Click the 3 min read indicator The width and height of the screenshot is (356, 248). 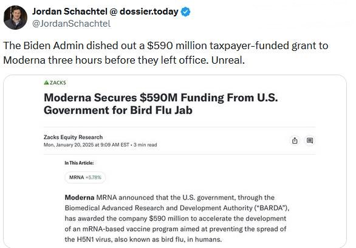[145, 145]
